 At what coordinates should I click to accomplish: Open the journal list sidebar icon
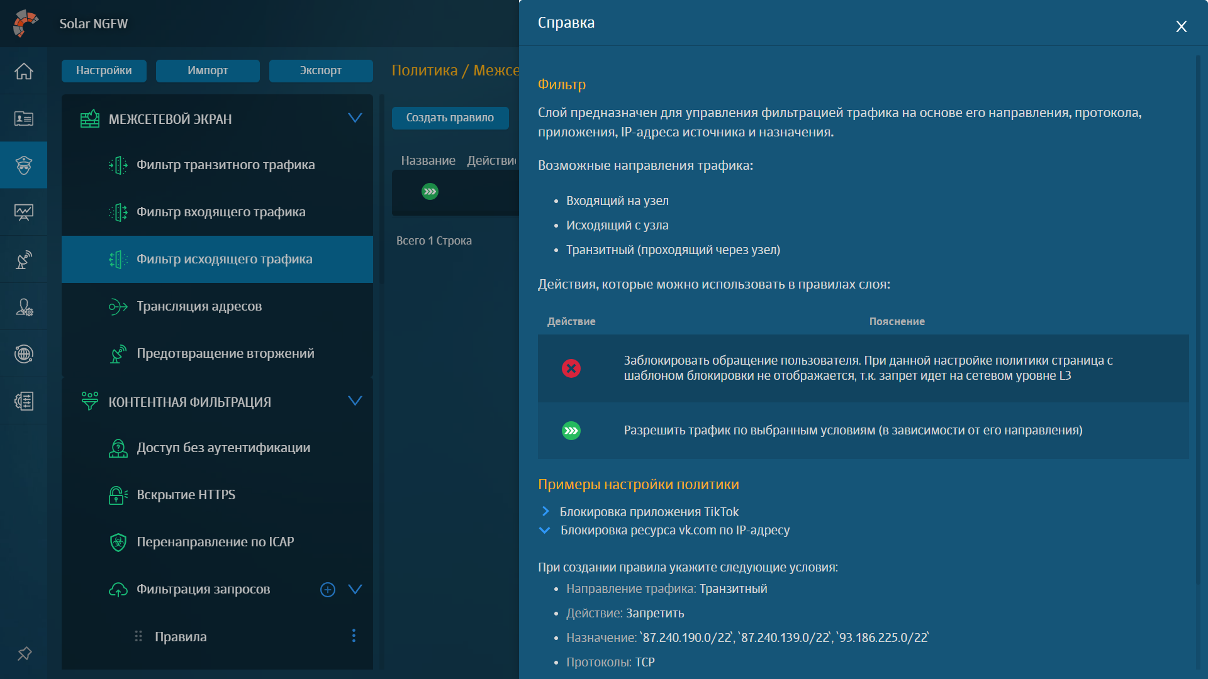(24, 401)
